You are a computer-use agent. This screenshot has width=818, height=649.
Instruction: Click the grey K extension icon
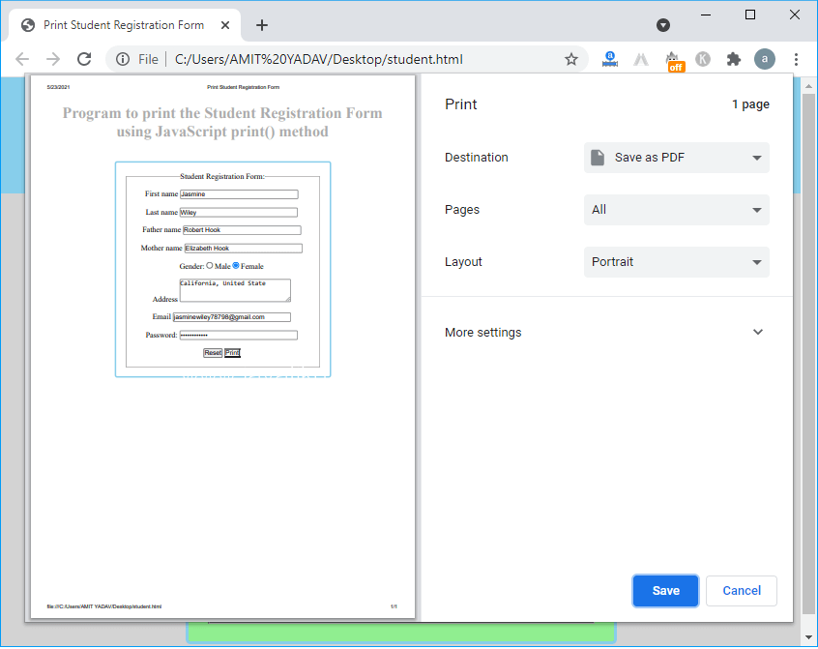(703, 59)
